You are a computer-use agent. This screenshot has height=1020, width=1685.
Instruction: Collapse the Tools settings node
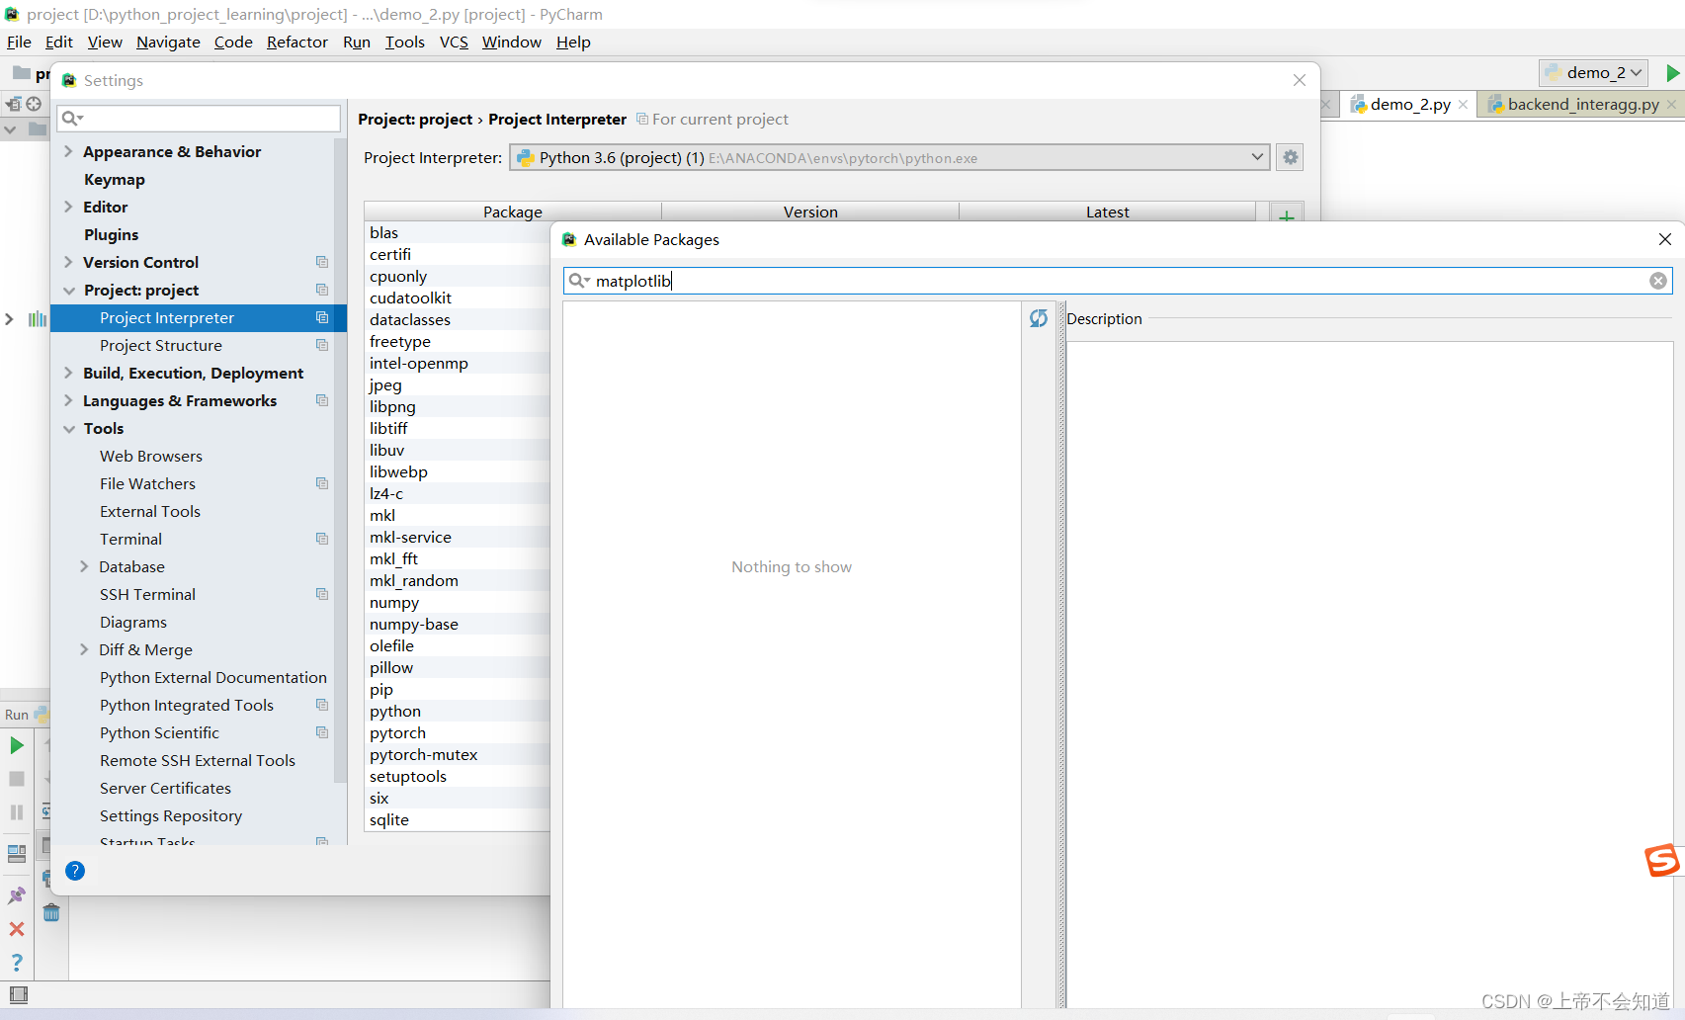tap(69, 429)
